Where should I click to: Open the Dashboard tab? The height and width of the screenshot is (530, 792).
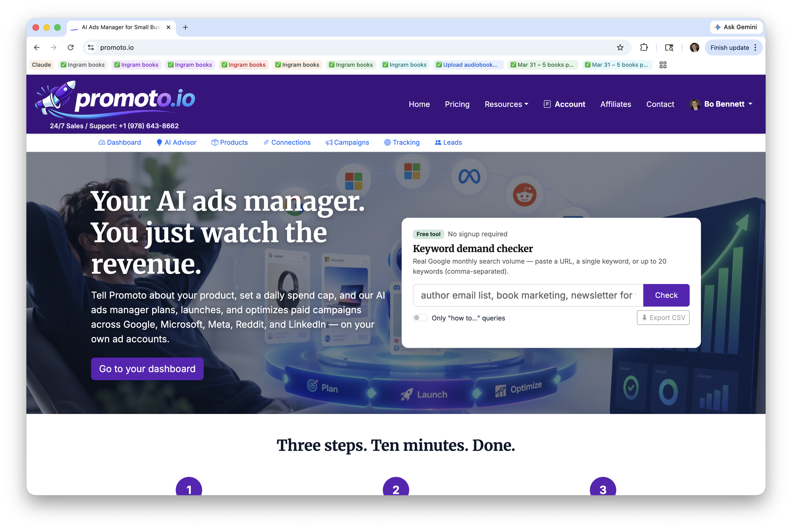coord(120,143)
